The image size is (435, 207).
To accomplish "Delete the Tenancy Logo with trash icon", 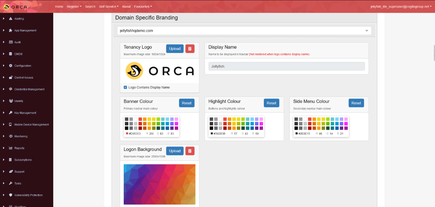I will 190,49.
